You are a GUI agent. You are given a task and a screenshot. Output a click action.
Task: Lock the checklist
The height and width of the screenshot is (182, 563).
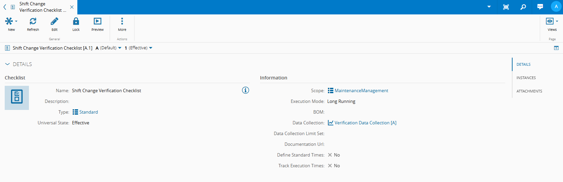76,21
